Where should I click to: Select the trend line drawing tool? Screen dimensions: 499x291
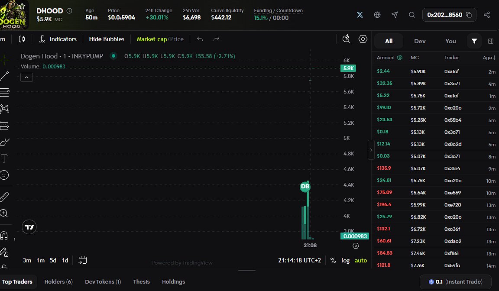coord(4,76)
